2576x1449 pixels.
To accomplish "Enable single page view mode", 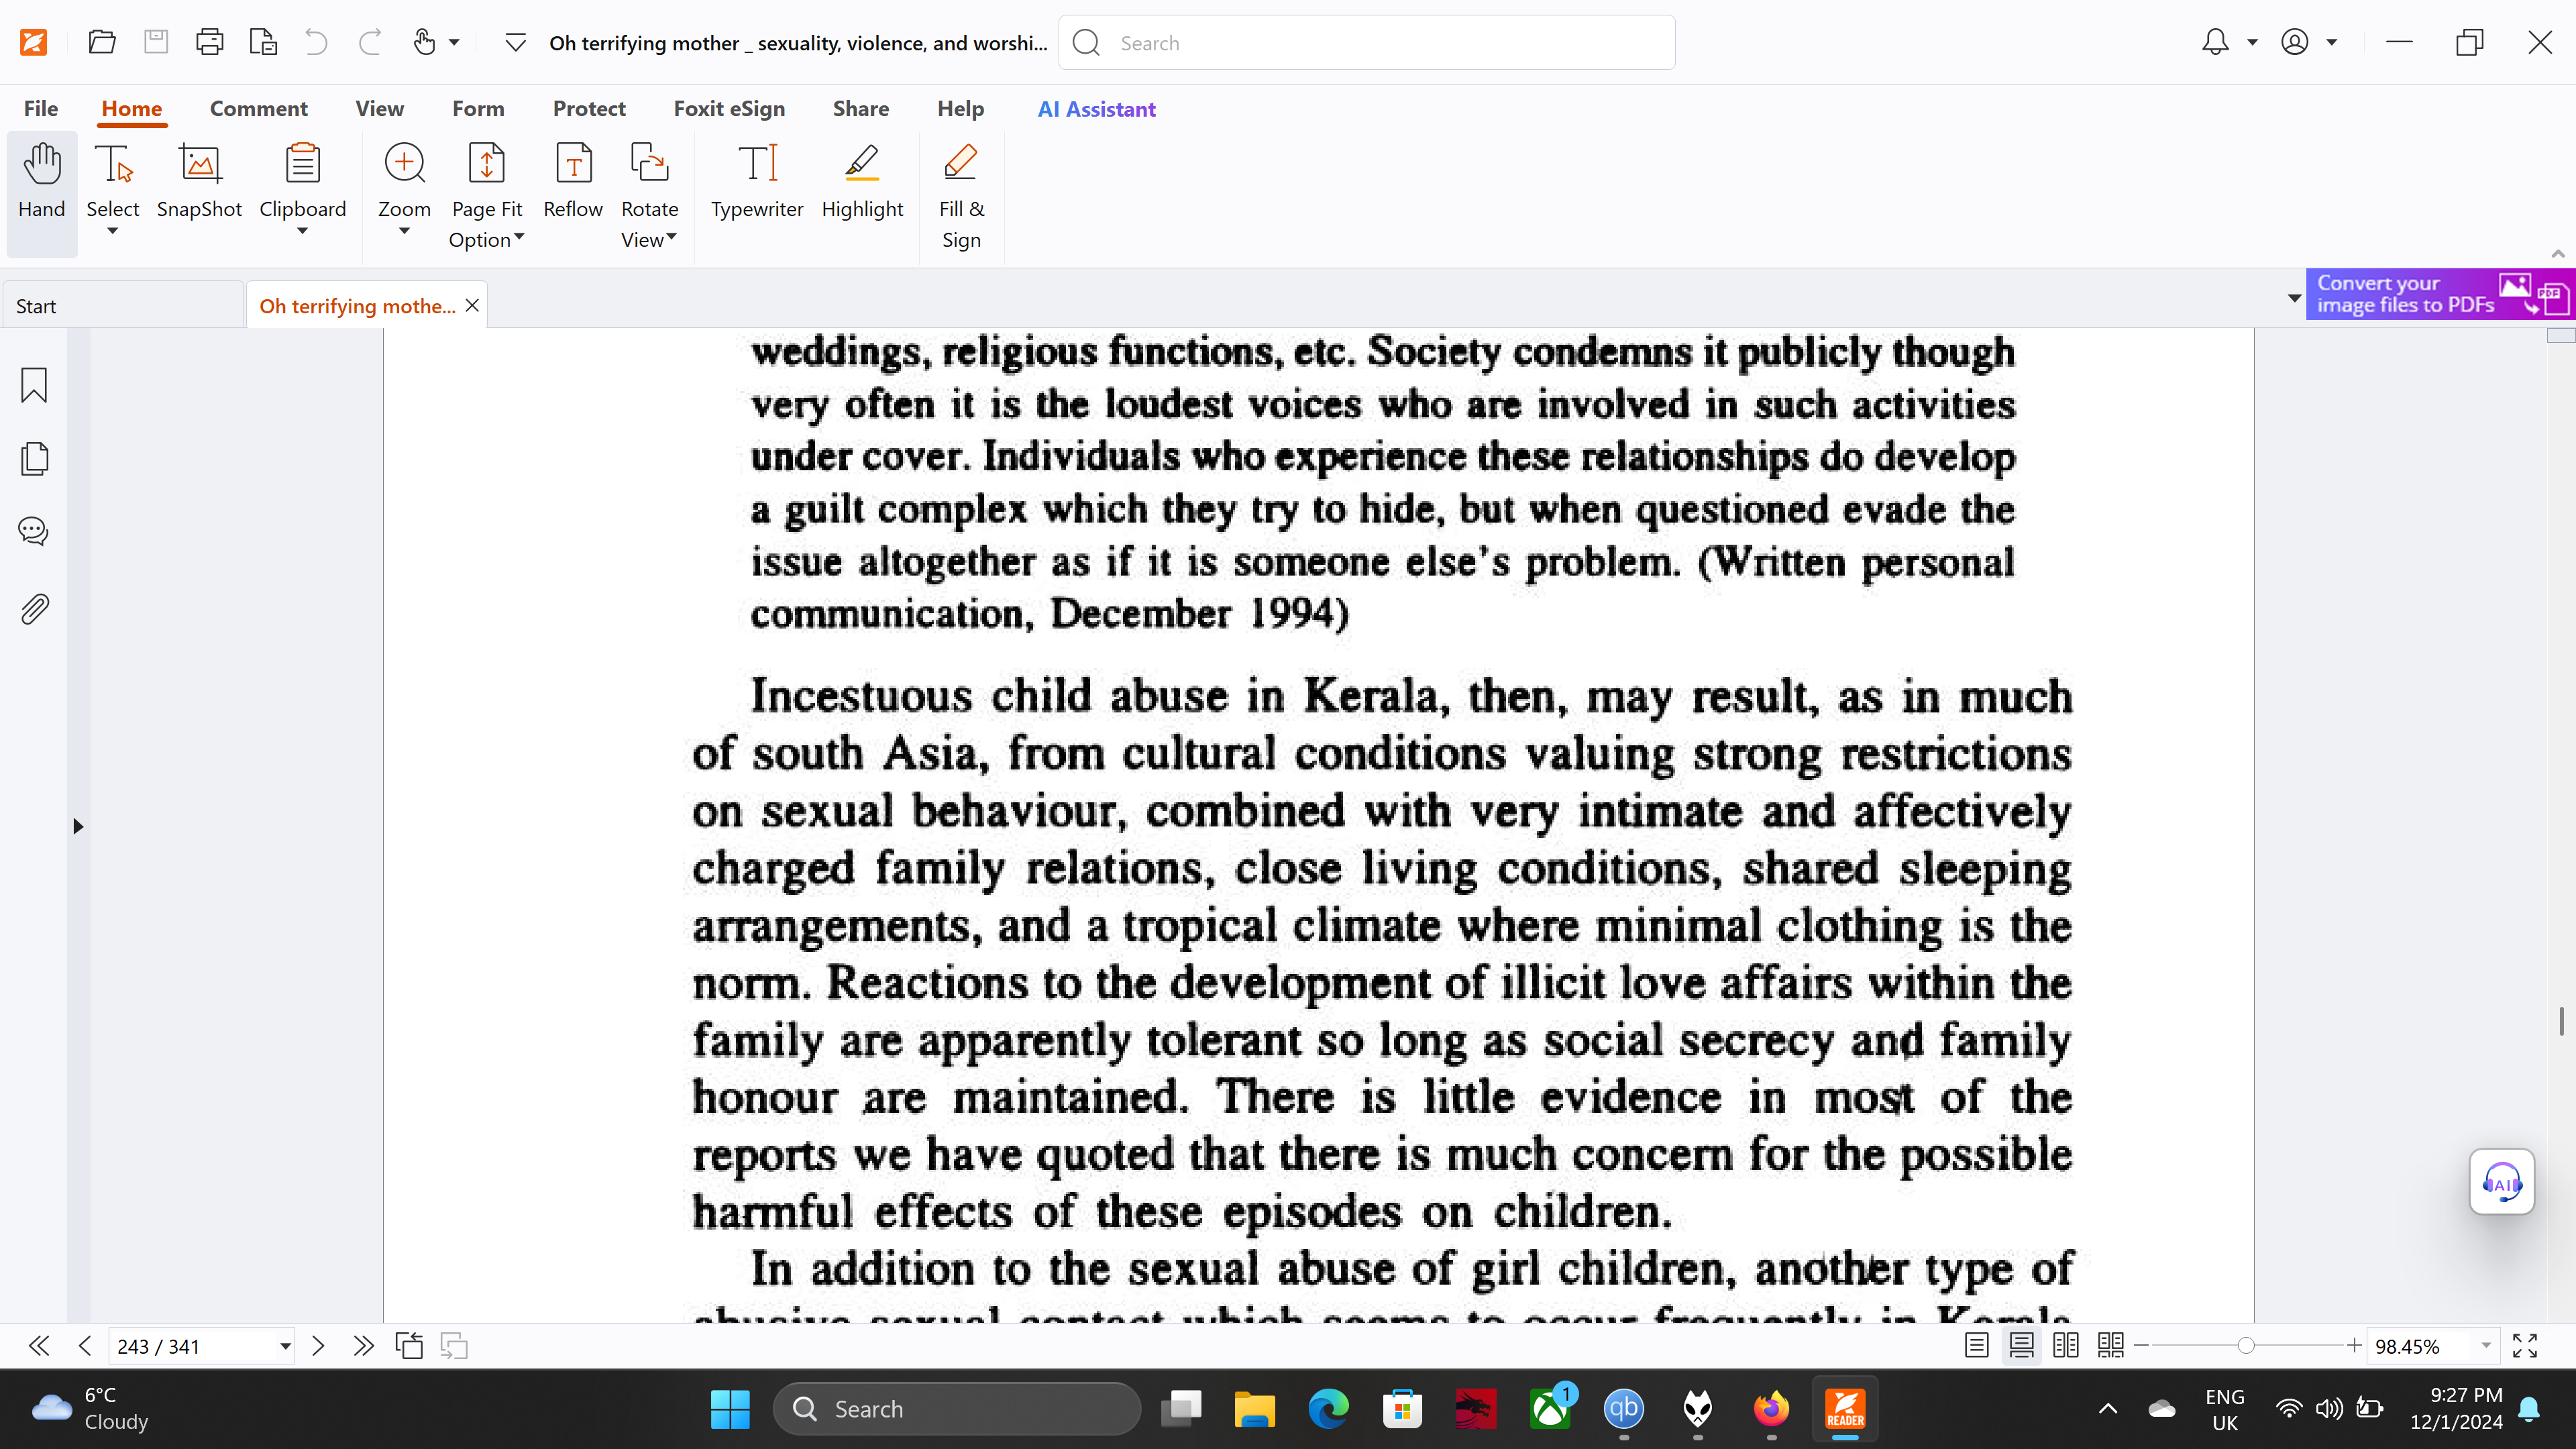I will (x=1976, y=1346).
